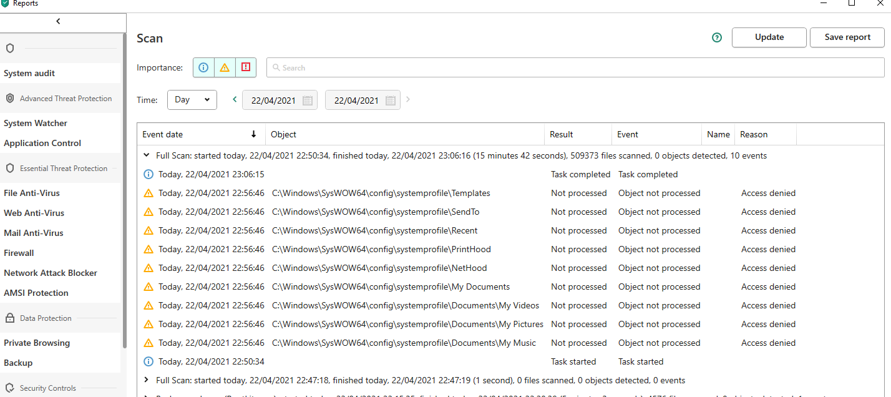Screen dimensions: 891x397
Task: Click the warning icon on the Templates row
Action: 148,193
